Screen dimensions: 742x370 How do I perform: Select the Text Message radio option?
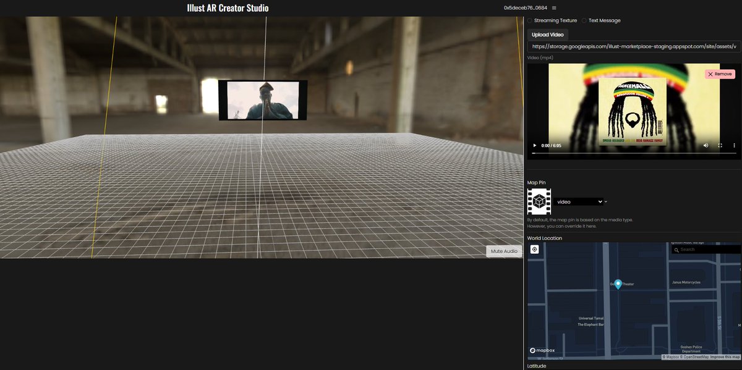[584, 20]
